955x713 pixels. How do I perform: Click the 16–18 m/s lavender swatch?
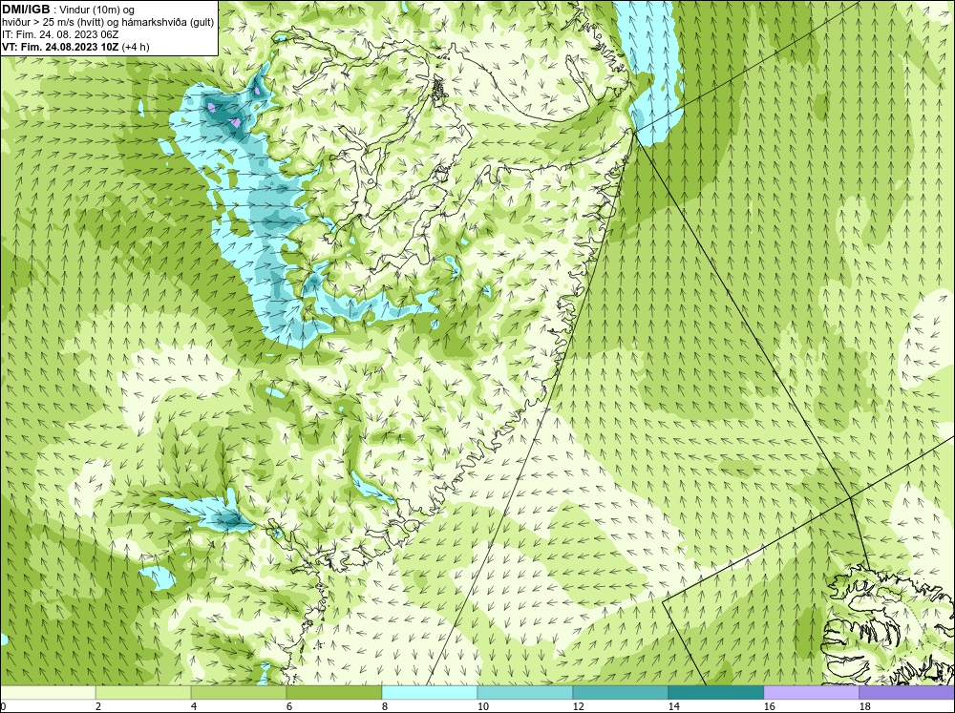coord(811,692)
